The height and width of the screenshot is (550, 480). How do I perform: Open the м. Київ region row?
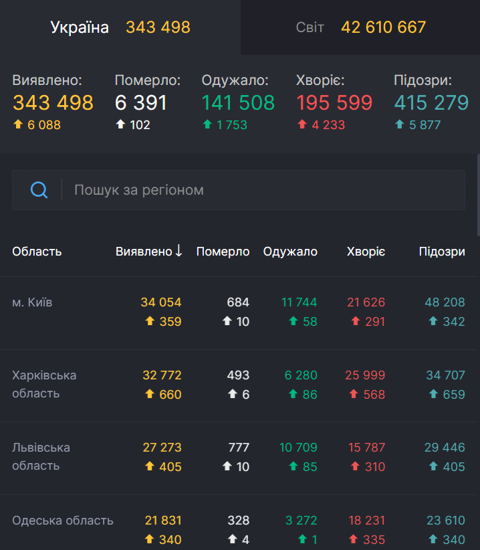[32, 302]
